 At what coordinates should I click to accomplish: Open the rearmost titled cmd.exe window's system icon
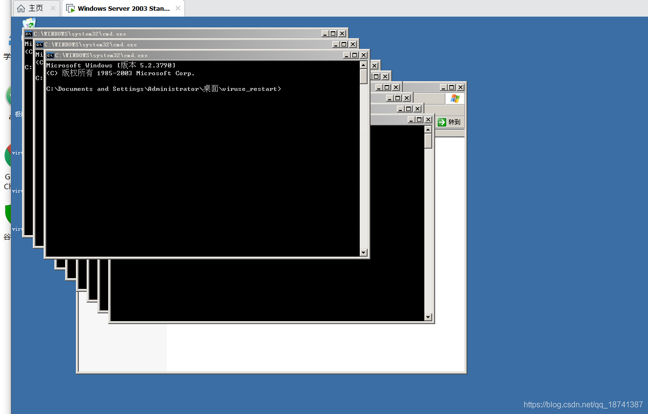pyautogui.click(x=28, y=34)
